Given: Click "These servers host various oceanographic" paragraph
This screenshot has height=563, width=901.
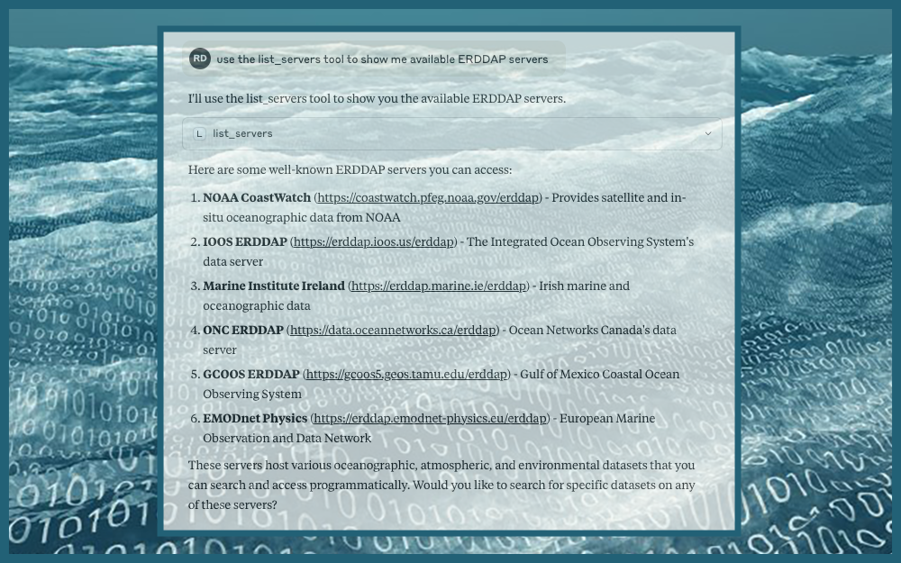Looking at the screenshot, I should coord(441,486).
